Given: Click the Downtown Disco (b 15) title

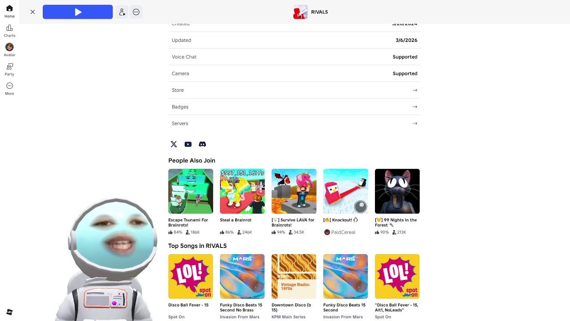Looking at the screenshot, I should coord(291,308).
